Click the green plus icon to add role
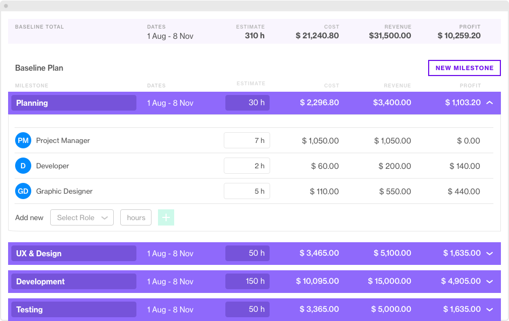The height and width of the screenshot is (321, 509). (166, 217)
